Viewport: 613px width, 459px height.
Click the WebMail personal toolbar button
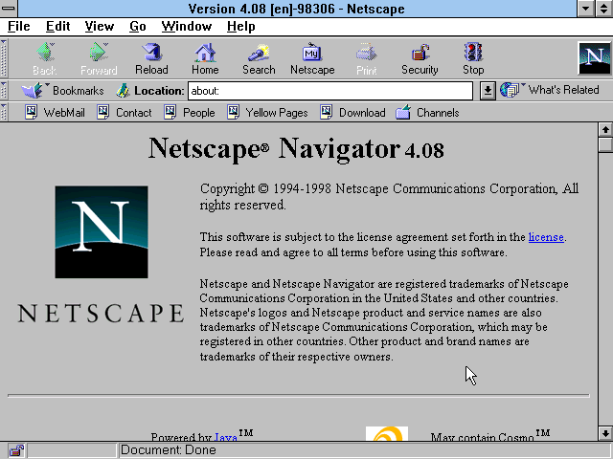tap(55, 113)
